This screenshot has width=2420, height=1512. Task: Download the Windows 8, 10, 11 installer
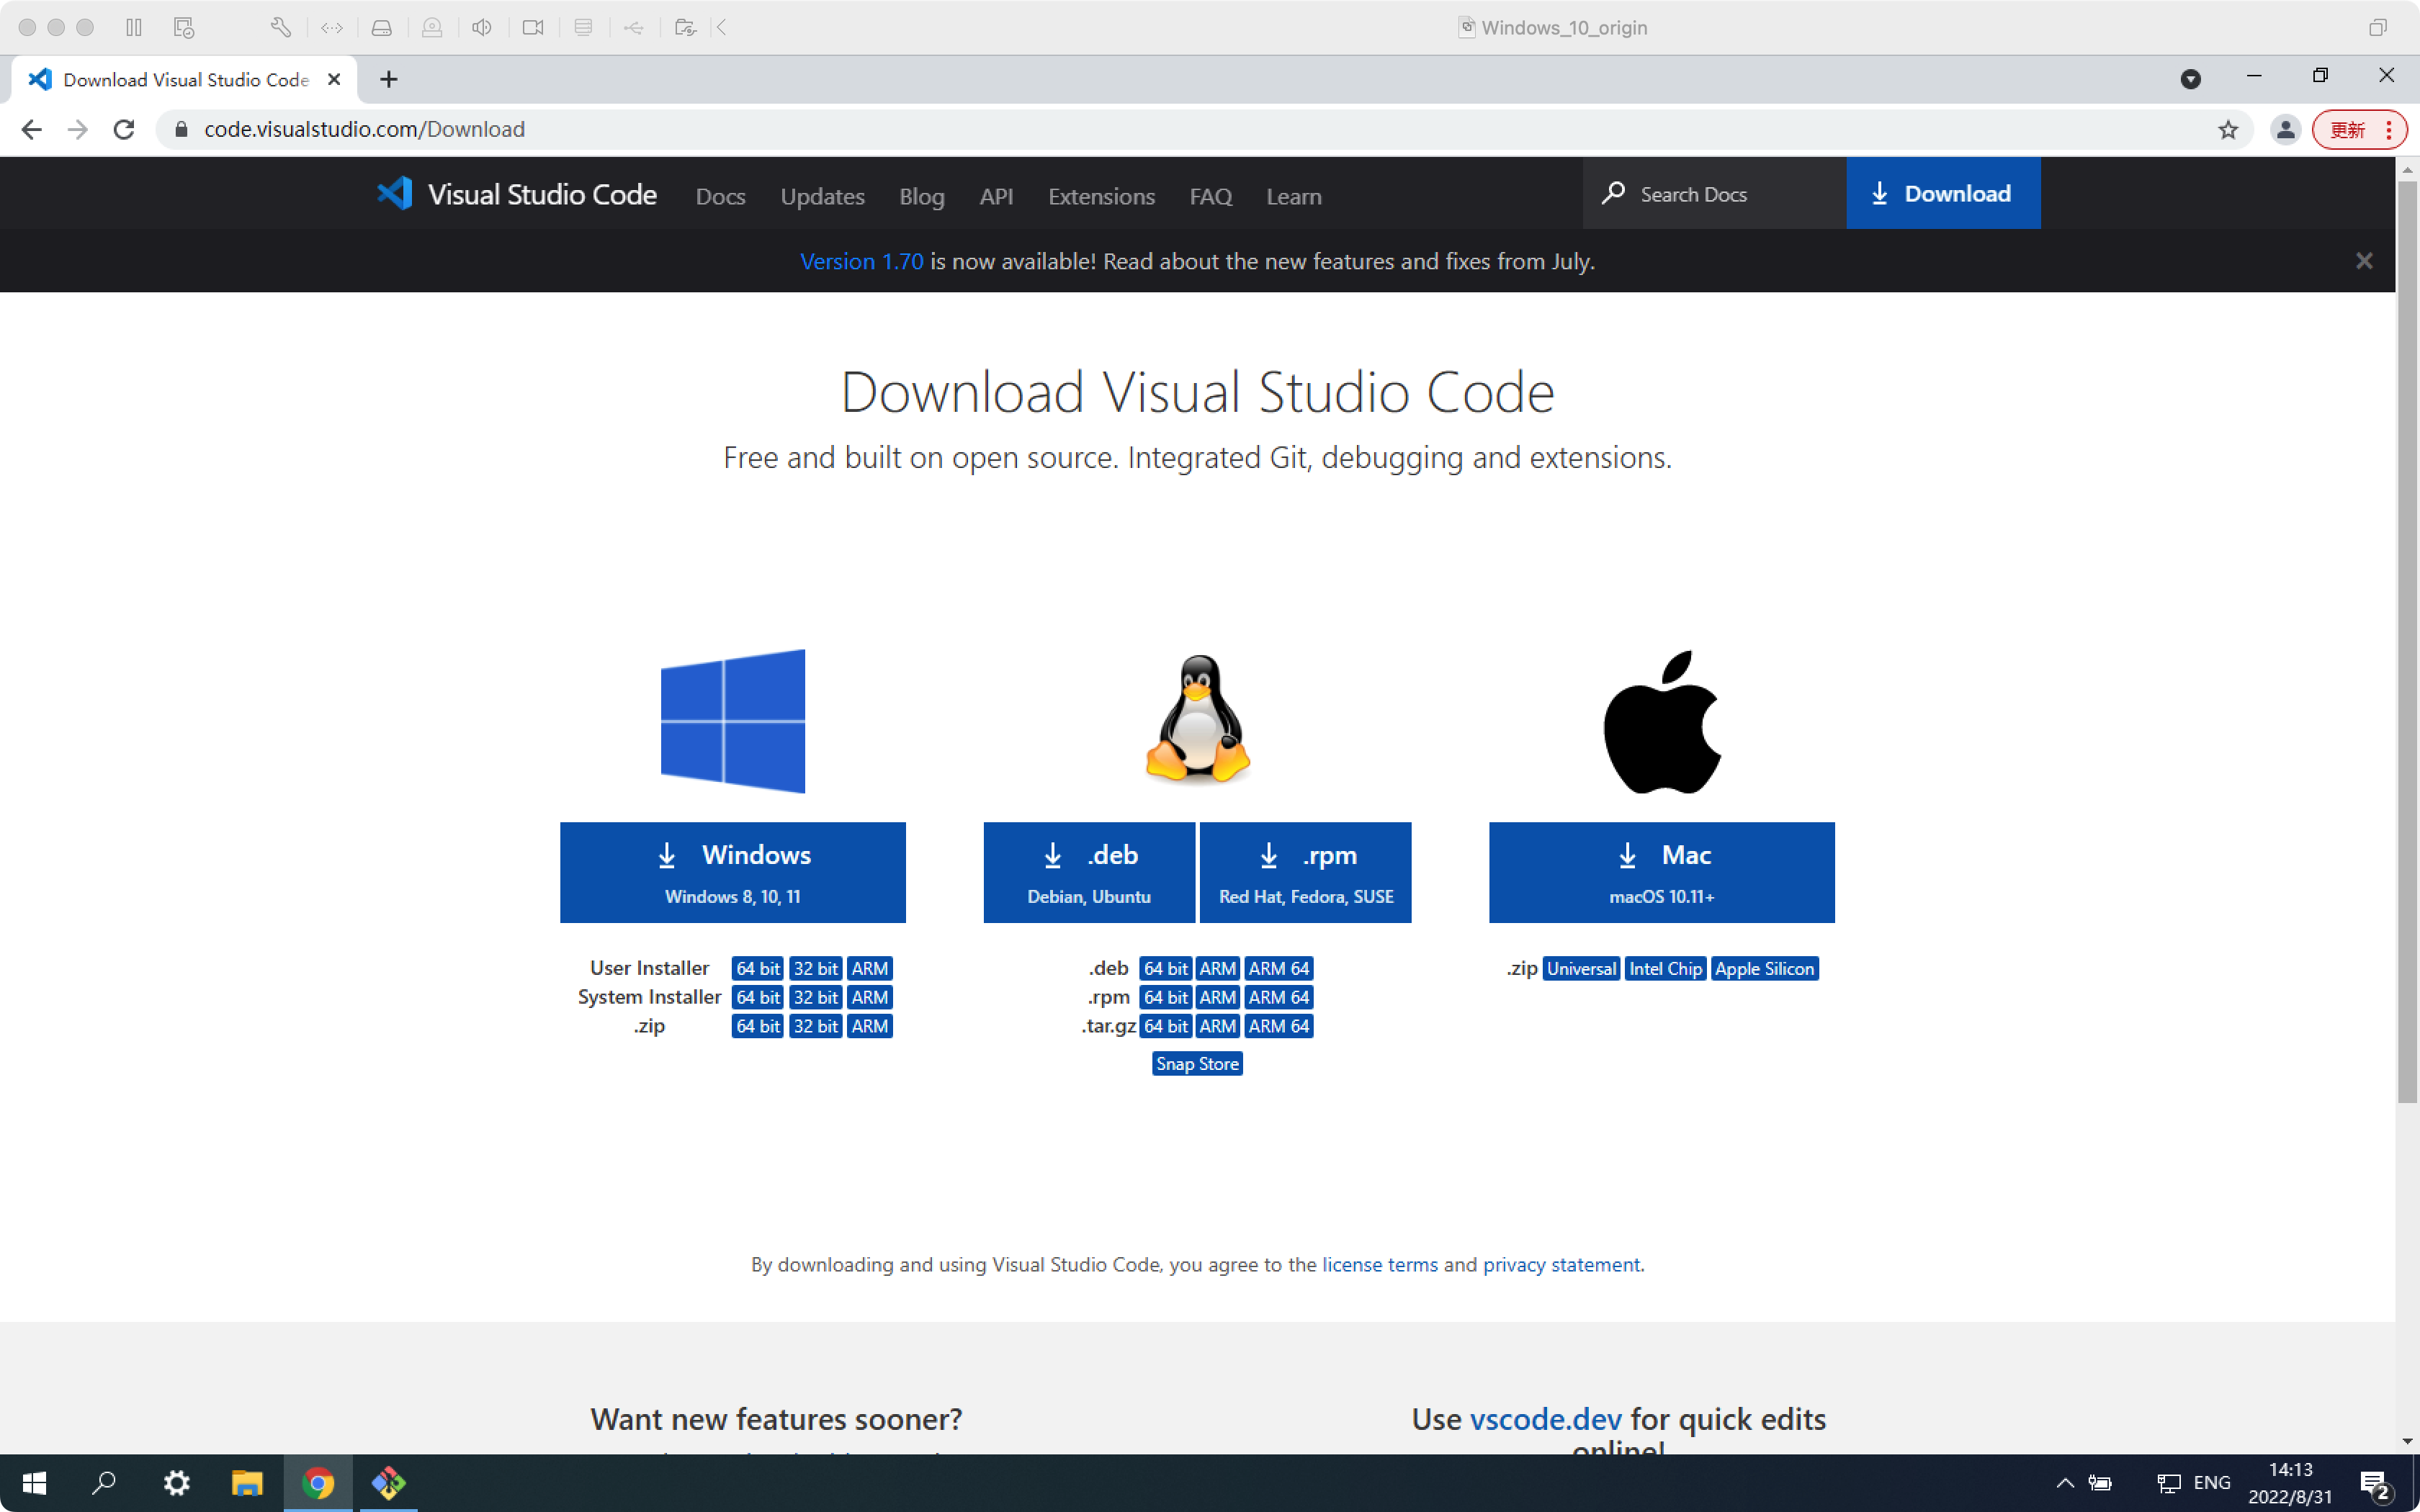click(733, 872)
